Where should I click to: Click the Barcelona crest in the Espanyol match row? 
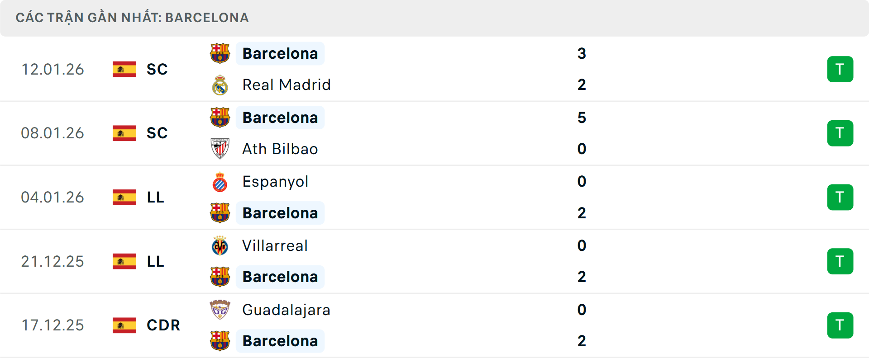[x=220, y=213]
